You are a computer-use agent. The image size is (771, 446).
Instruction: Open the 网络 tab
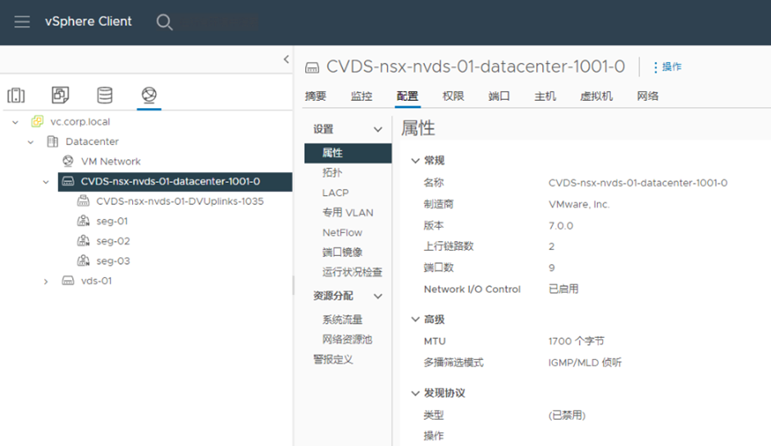tap(648, 96)
